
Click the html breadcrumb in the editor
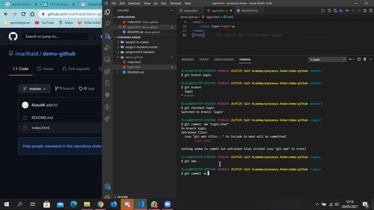point(228,17)
